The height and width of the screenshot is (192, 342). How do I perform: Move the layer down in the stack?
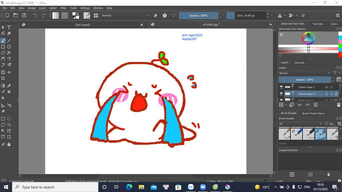pyautogui.click(x=300, y=105)
